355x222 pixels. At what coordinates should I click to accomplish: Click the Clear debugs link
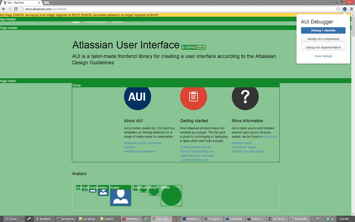click(x=323, y=56)
